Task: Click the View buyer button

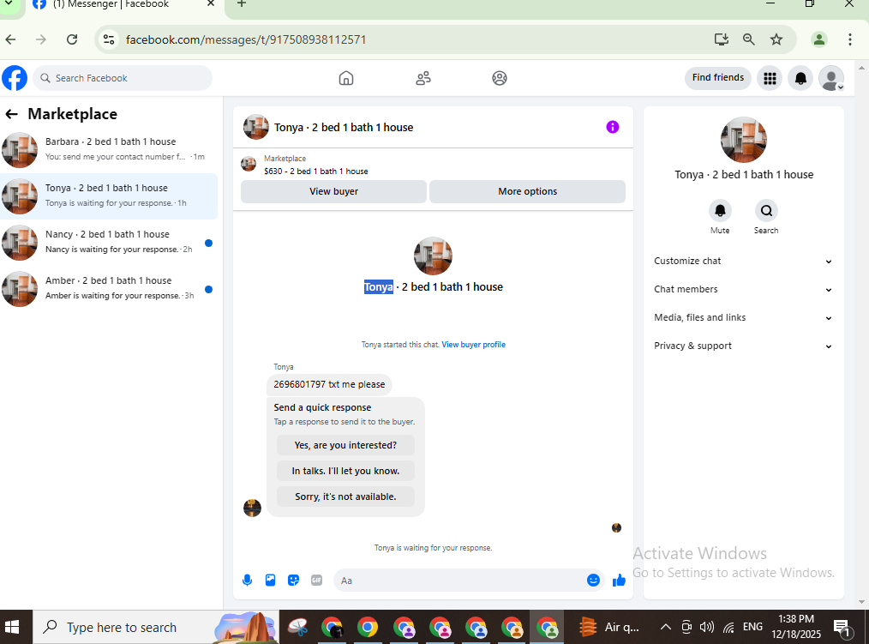Action: (333, 191)
